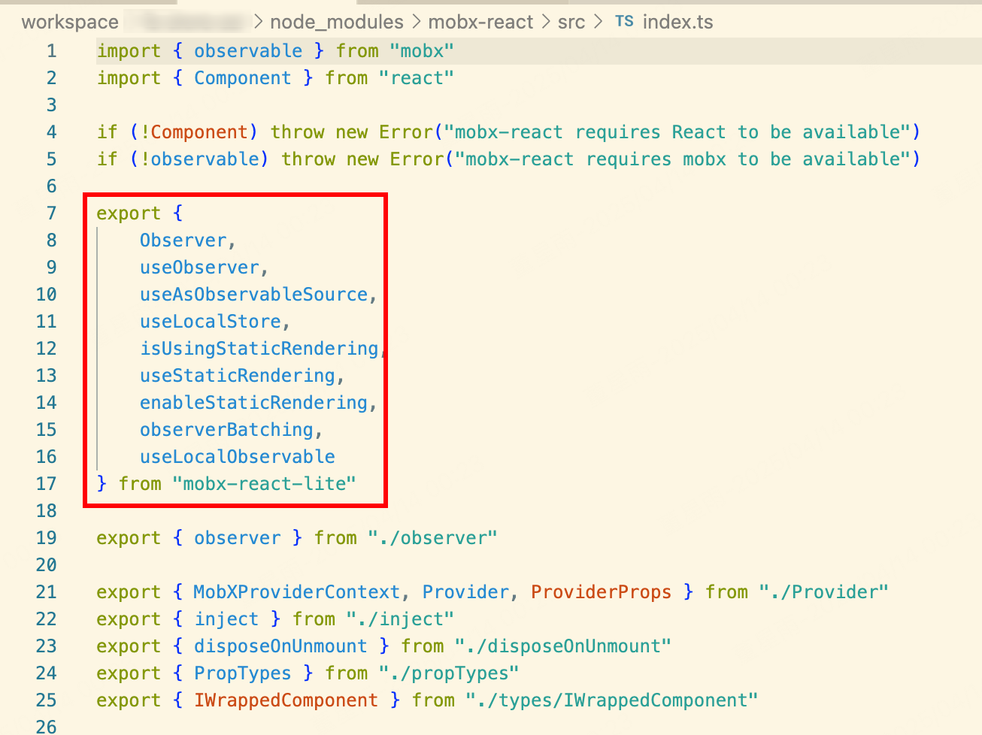982x735 pixels.
Task: Click the "./types/IWrappedComponent" path string
Action: 612,700
